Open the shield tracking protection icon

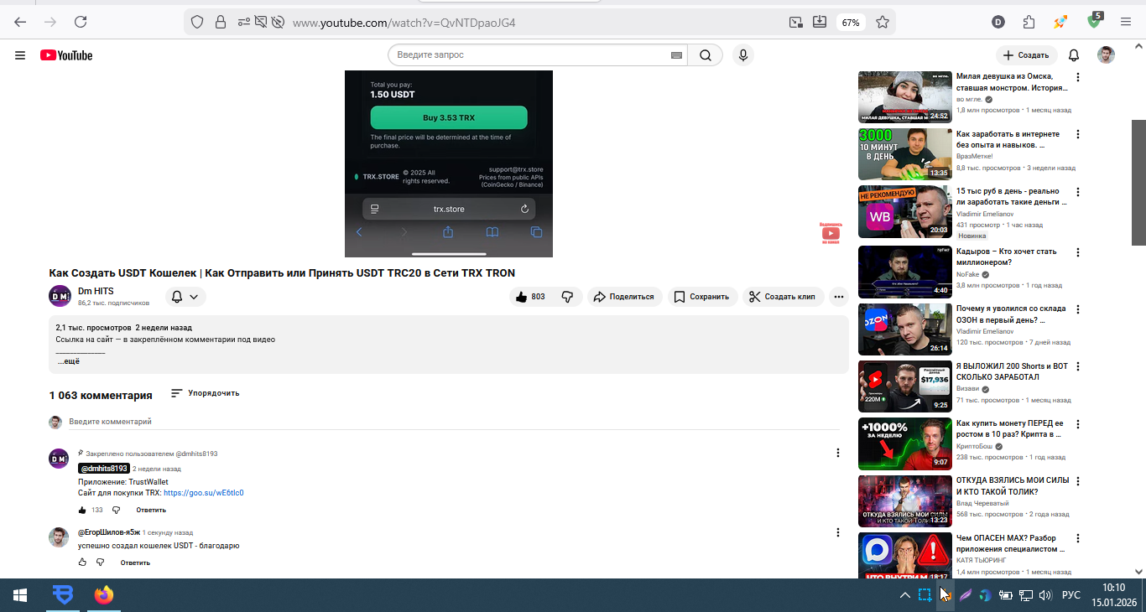pyautogui.click(x=197, y=22)
